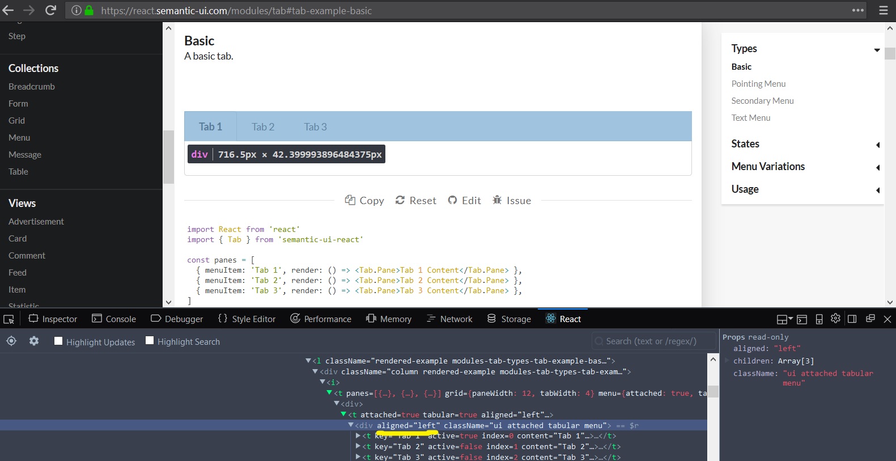Image resolution: width=896 pixels, height=461 pixels.
Task: Go to Text Menu example link
Action: point(750,117)
